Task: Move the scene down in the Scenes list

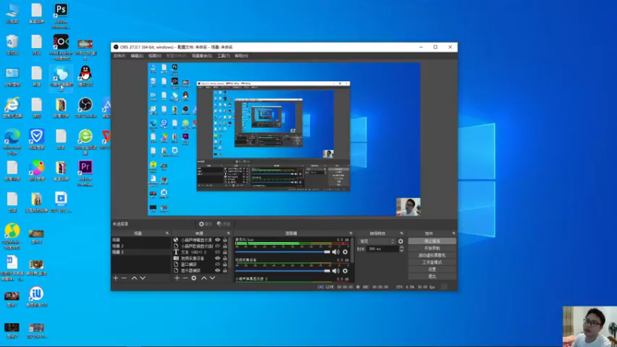Action: pyautogui.click(x=143, y=278)
